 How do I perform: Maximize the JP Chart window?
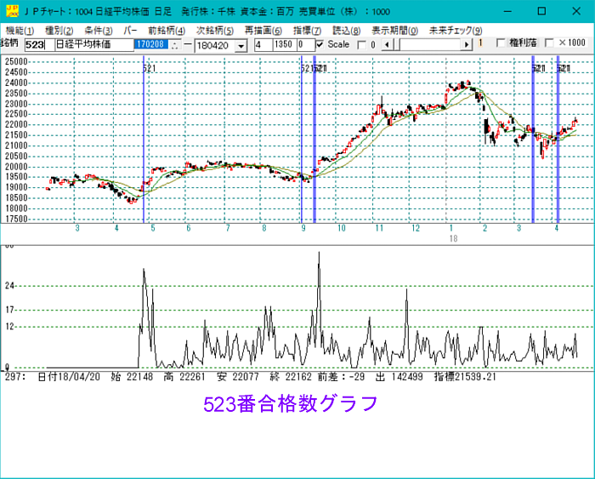click(542, 11)
